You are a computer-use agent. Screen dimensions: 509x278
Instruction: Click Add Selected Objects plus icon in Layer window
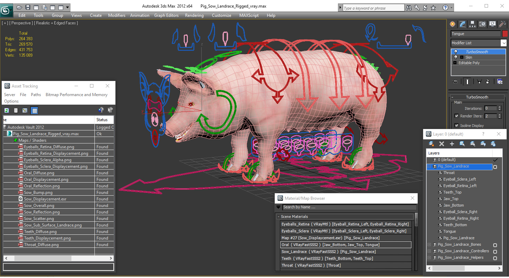click(452, 144)
